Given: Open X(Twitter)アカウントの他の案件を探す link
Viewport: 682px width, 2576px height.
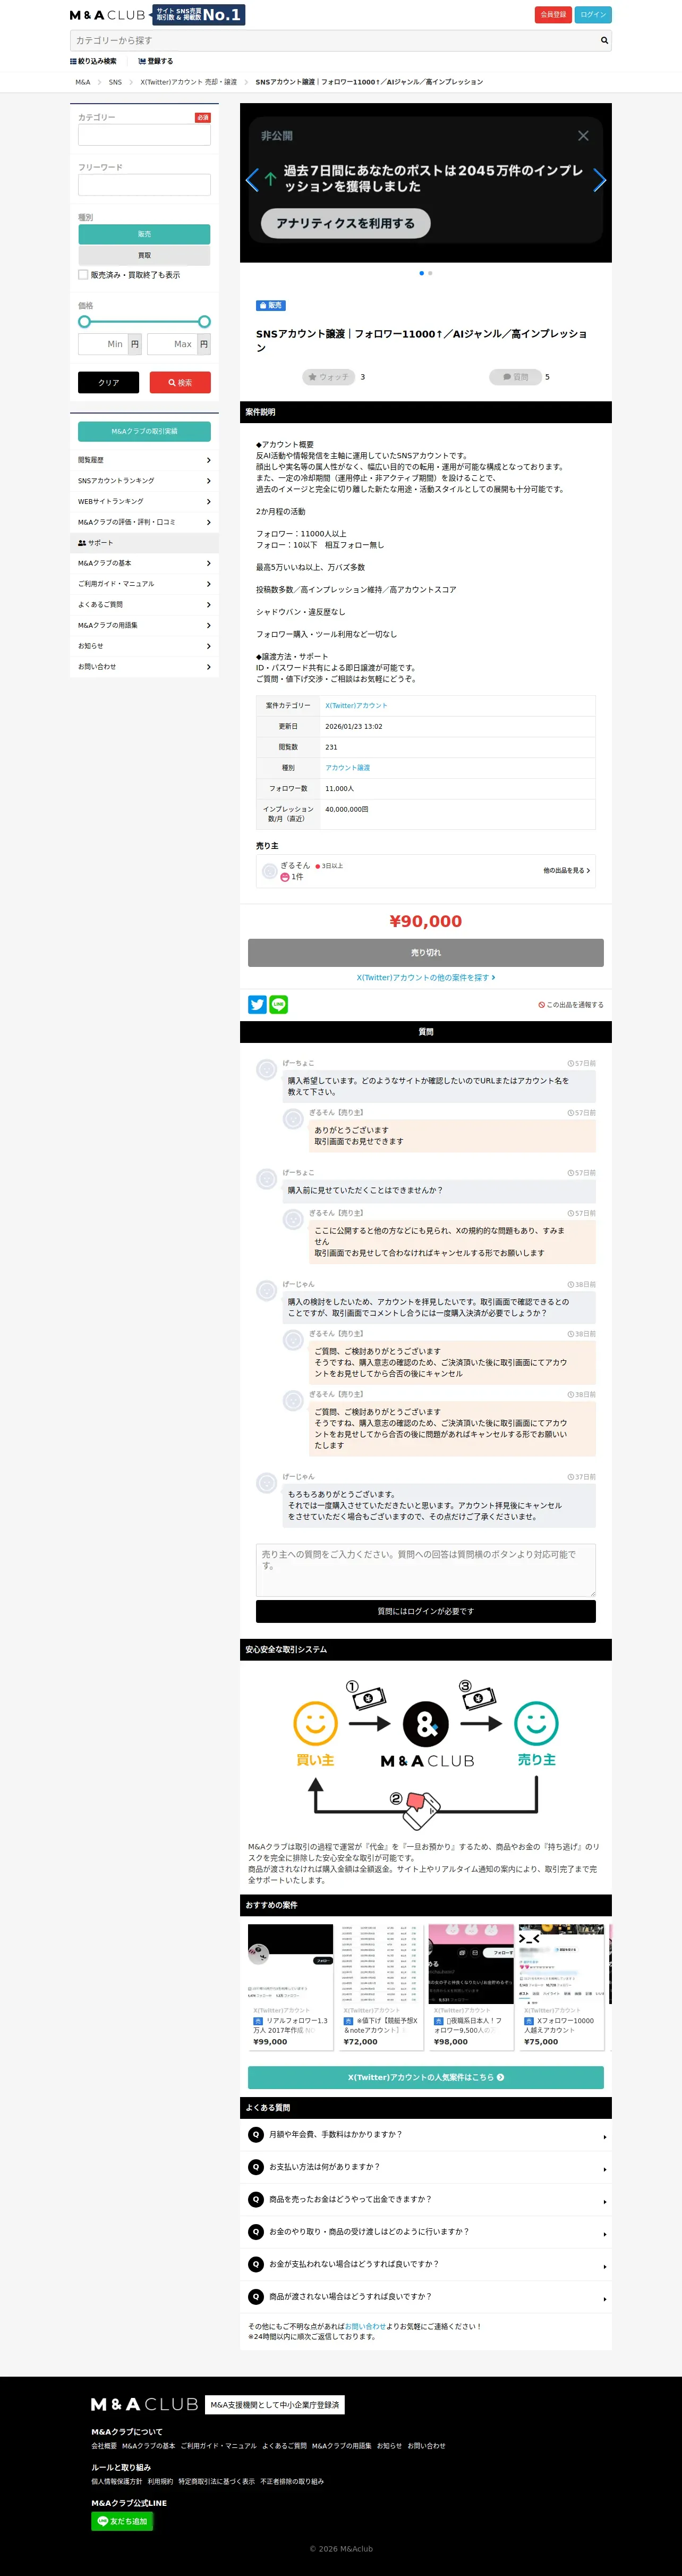Looking at the screenshot, I should (425, 978).
